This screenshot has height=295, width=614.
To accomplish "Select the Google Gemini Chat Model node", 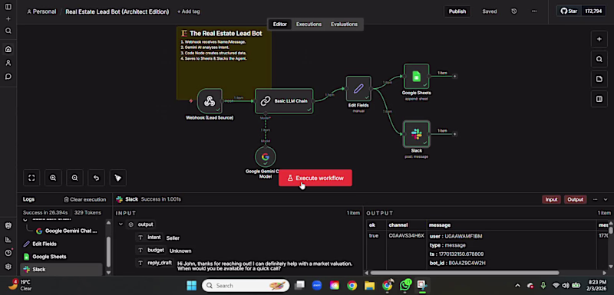I will 265,156.
